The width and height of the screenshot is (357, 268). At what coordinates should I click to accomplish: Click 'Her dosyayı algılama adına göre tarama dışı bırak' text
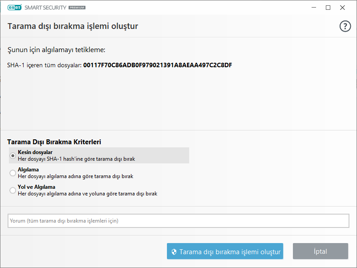(75, 176)
